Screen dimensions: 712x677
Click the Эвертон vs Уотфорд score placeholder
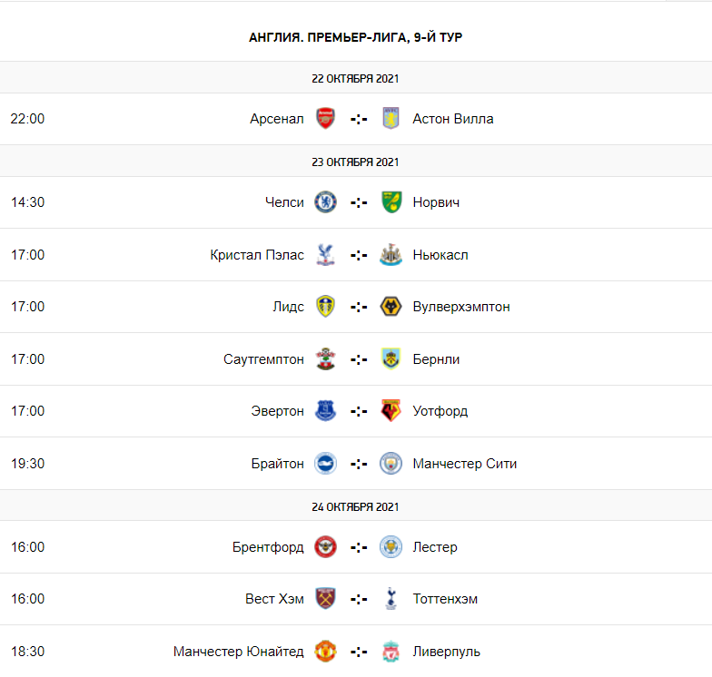tap(358, 411)
